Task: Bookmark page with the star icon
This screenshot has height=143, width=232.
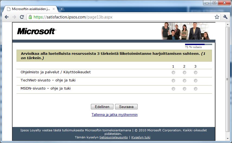Action: (217, 17)
